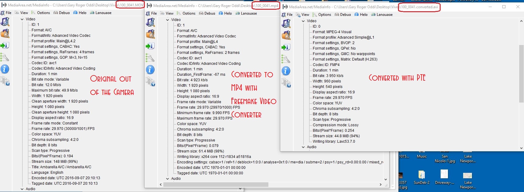Image resolution: width=524 pixels, height=192 pixels.
Task: Select row 'Writing library: Lavc53.7.0'
Action: pyautogui.click(x=334, y=141)
